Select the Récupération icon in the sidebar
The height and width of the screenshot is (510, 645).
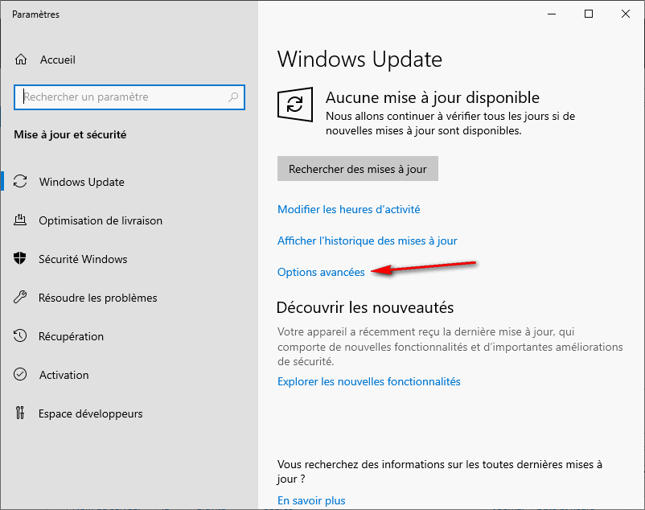pyautogui.click(x=22, y=336)
